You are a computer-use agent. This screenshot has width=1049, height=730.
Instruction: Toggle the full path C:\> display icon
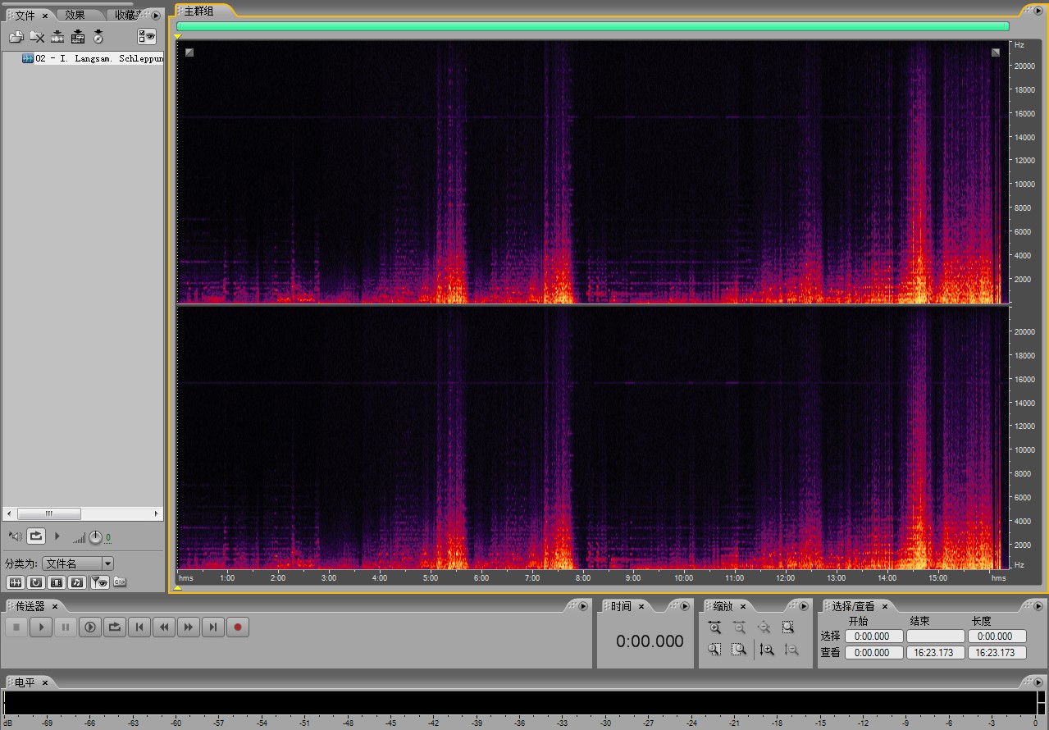(x=120, y=582)
